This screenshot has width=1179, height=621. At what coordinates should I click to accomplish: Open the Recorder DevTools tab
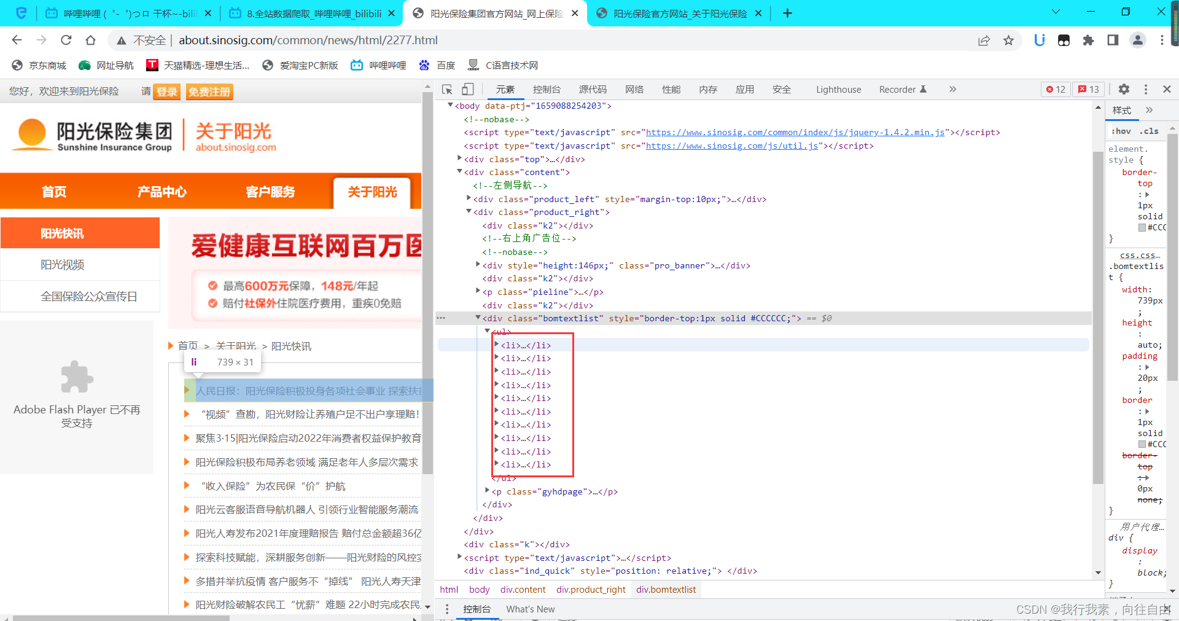click(903, 89)
